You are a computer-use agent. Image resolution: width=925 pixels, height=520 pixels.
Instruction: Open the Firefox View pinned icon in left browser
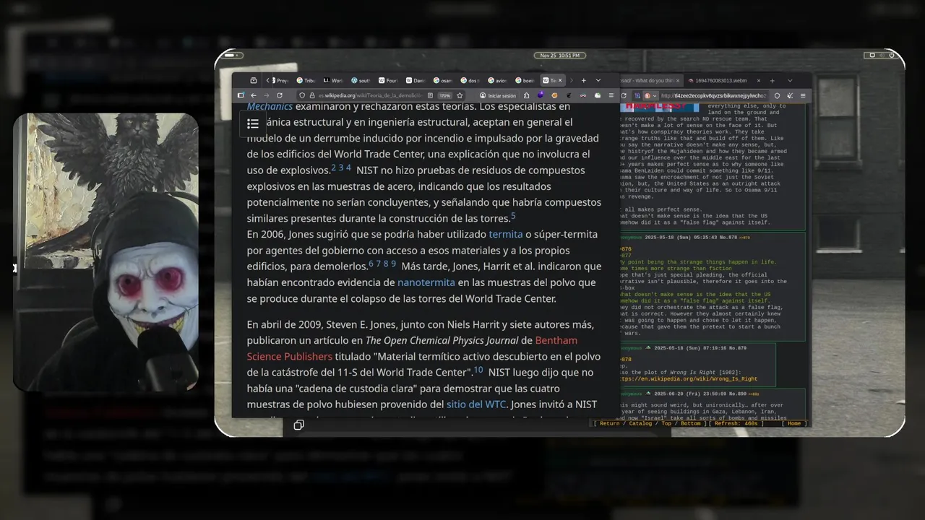tap(254, 80)
